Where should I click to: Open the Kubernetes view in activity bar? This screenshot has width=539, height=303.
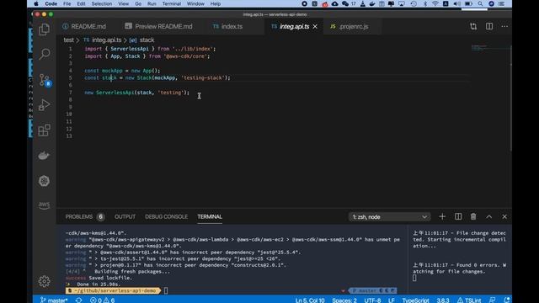coord(44,181)
